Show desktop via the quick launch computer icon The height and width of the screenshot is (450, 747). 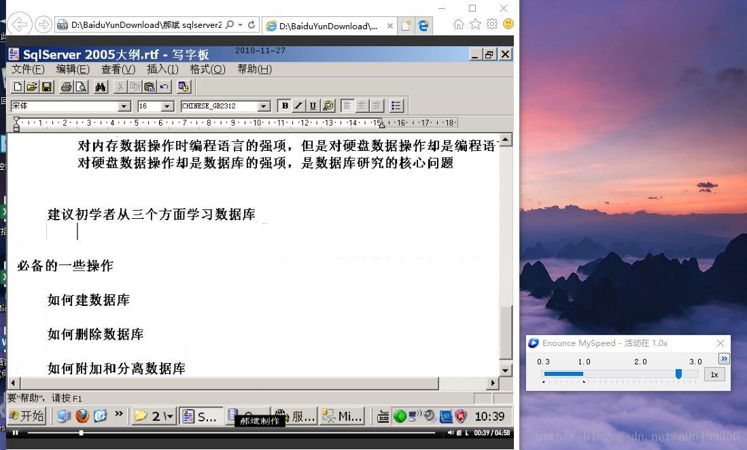point(63,416)
